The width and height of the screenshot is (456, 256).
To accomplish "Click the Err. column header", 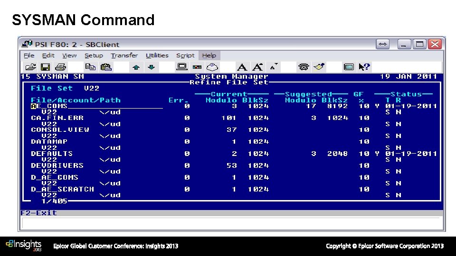I will point(179,100).
